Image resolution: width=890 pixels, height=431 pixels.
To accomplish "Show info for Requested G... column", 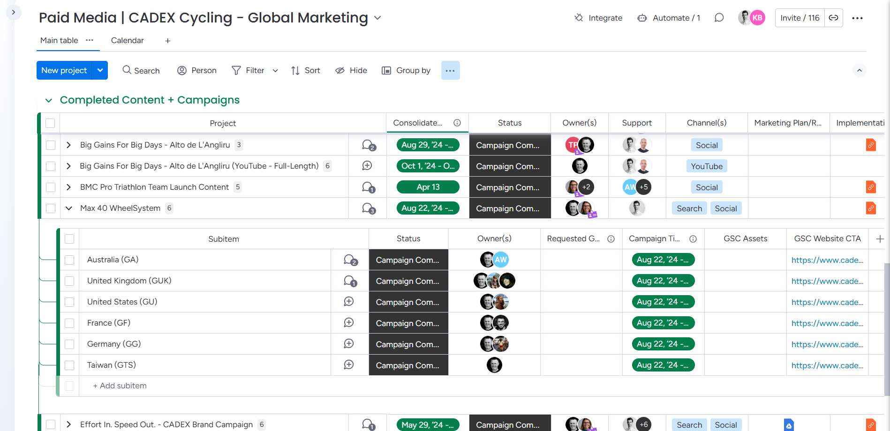I will [611, 239].
